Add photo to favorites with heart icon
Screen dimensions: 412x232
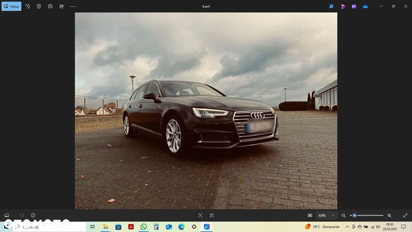[22, 215]
